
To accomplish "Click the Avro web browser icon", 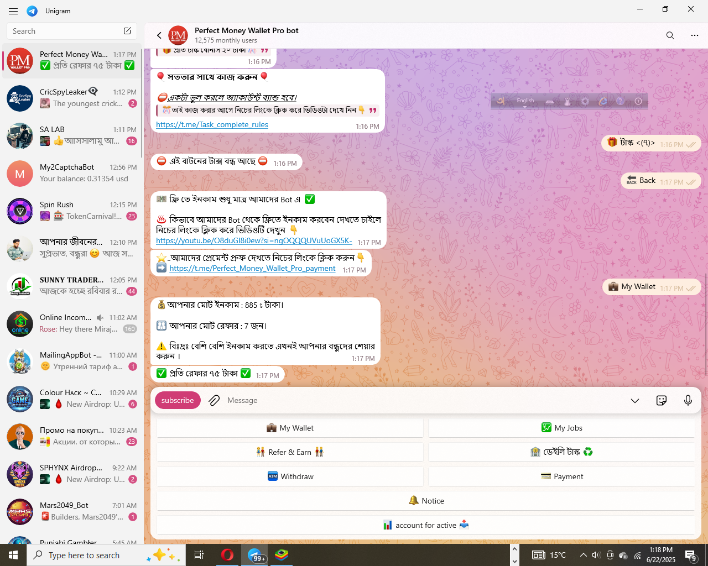I will point(603,101).
